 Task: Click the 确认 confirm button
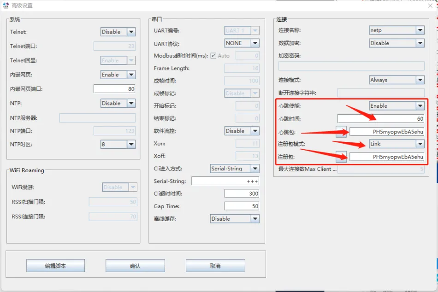pyautogui.click(x=136, y=266)
